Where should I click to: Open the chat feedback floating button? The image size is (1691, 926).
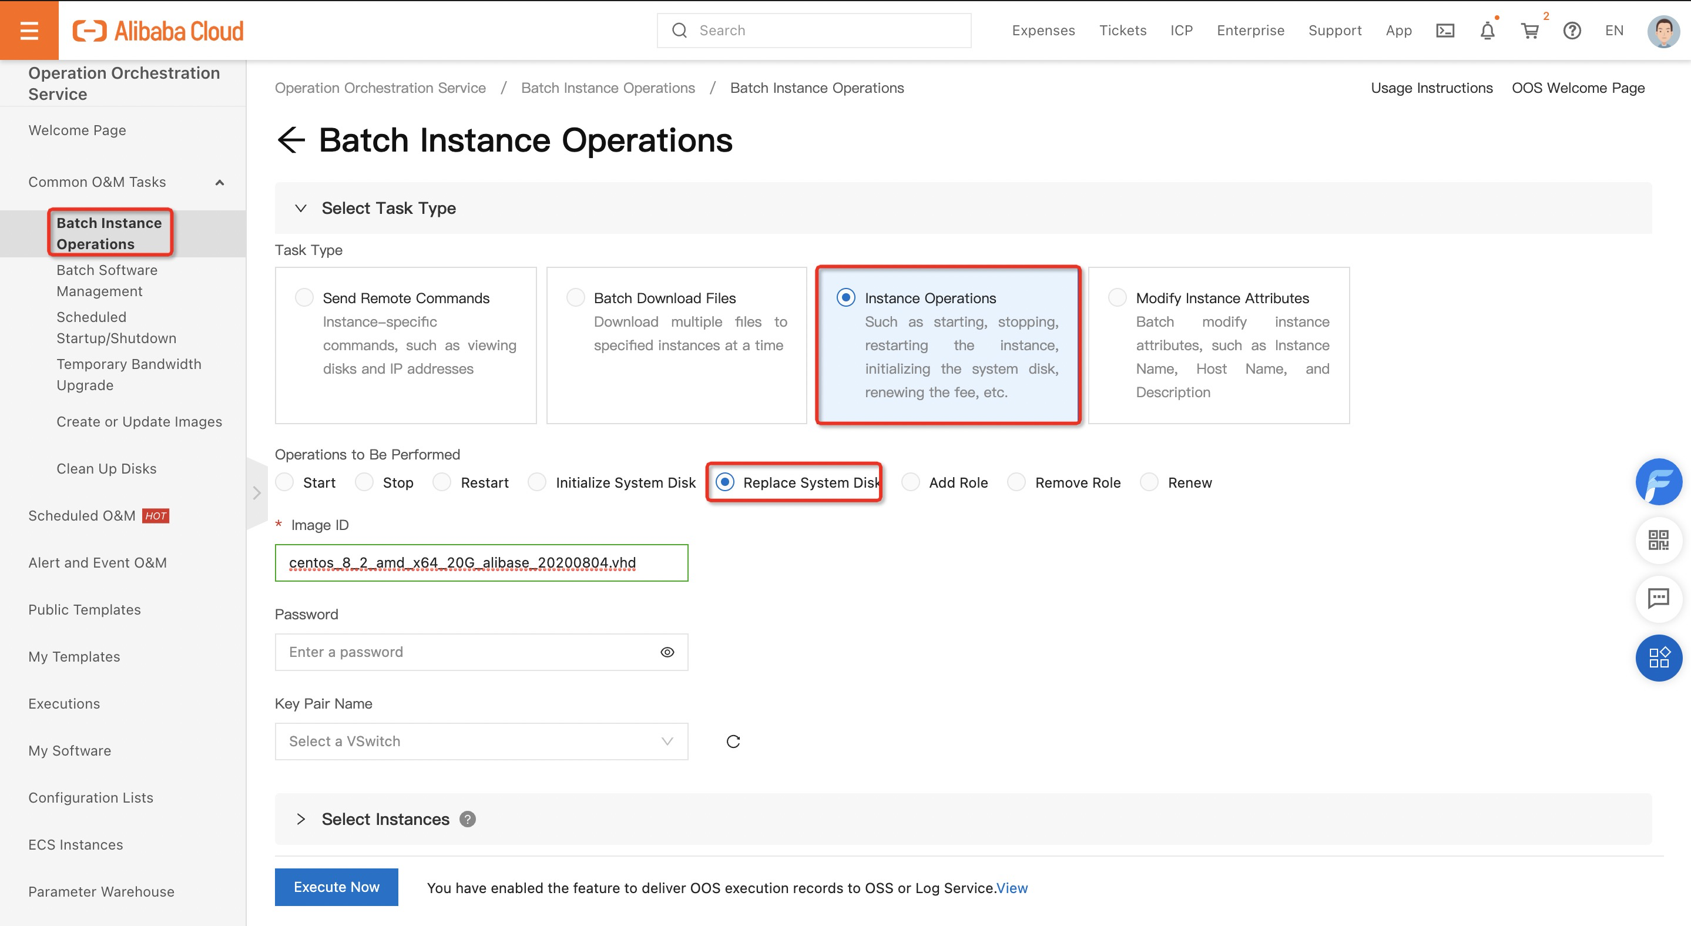coord(1658,598)
